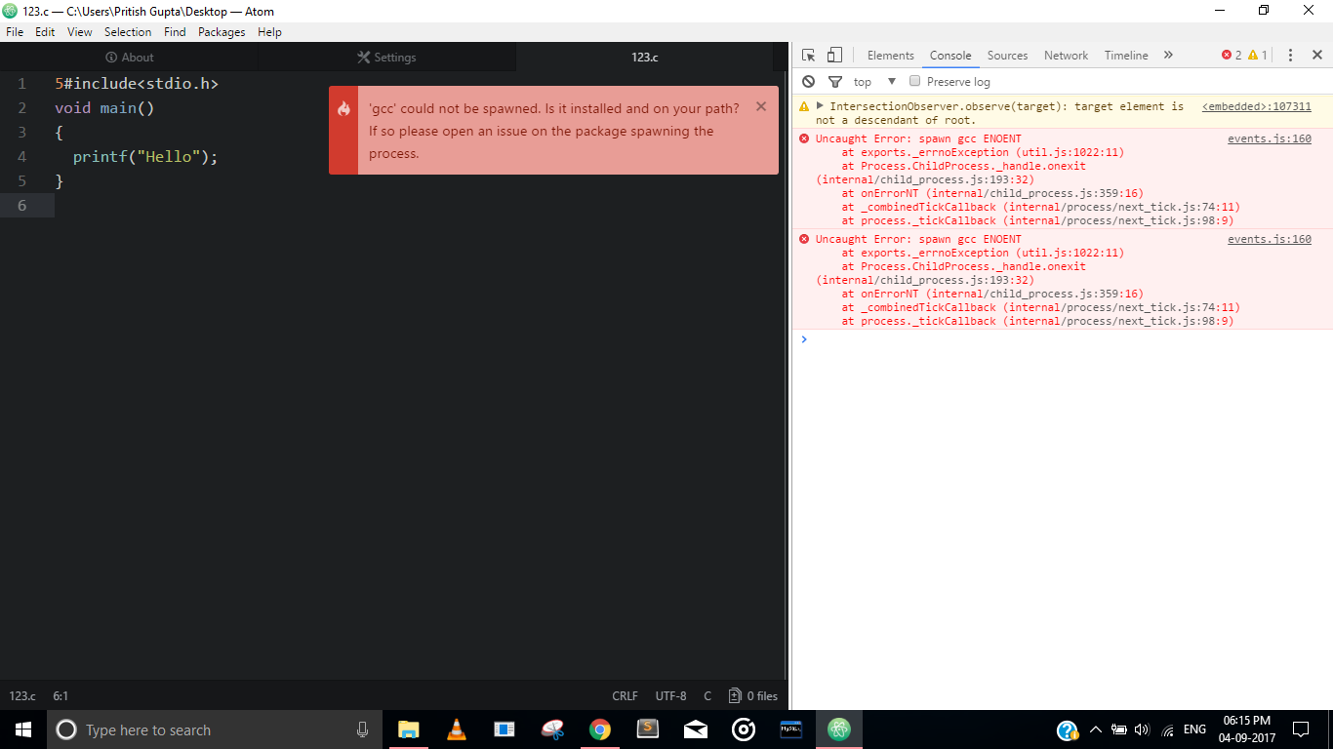Viewport: 1333px width, 749px height.
Task: Click the C grammar selector in status bar
Action: click(x=707, y=696)
